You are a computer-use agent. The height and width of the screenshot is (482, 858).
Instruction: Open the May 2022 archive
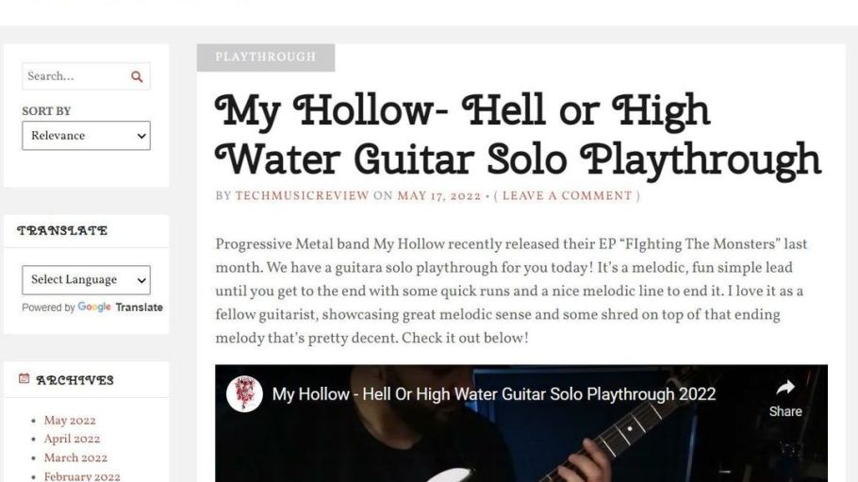70,420
